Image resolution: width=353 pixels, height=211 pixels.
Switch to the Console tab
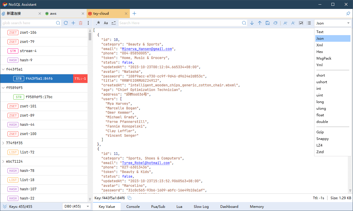point(133,207)
